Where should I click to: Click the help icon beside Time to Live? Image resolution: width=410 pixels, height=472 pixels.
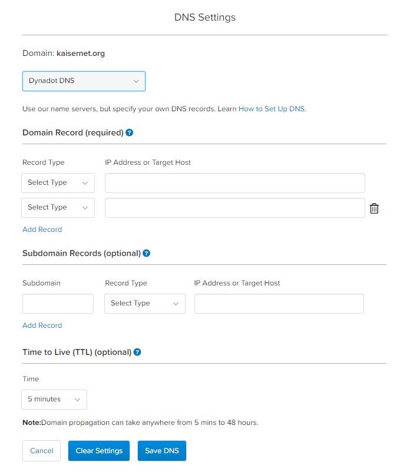click(137, 352)
